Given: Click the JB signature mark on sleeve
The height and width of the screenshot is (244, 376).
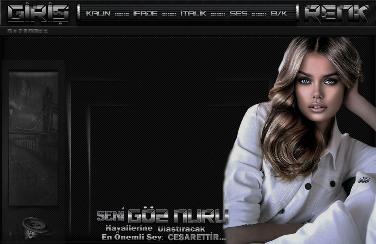Looking at the screenshot, I should (364, 180).
